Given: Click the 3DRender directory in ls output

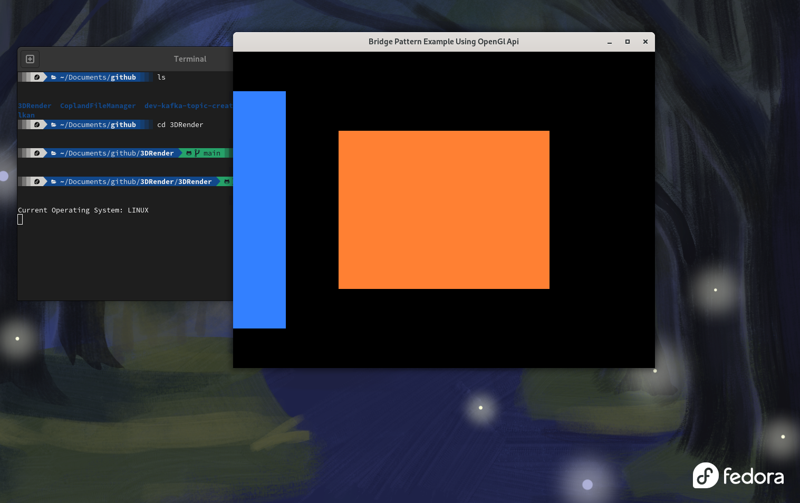Looking at the screenshot, I should 35,106.
